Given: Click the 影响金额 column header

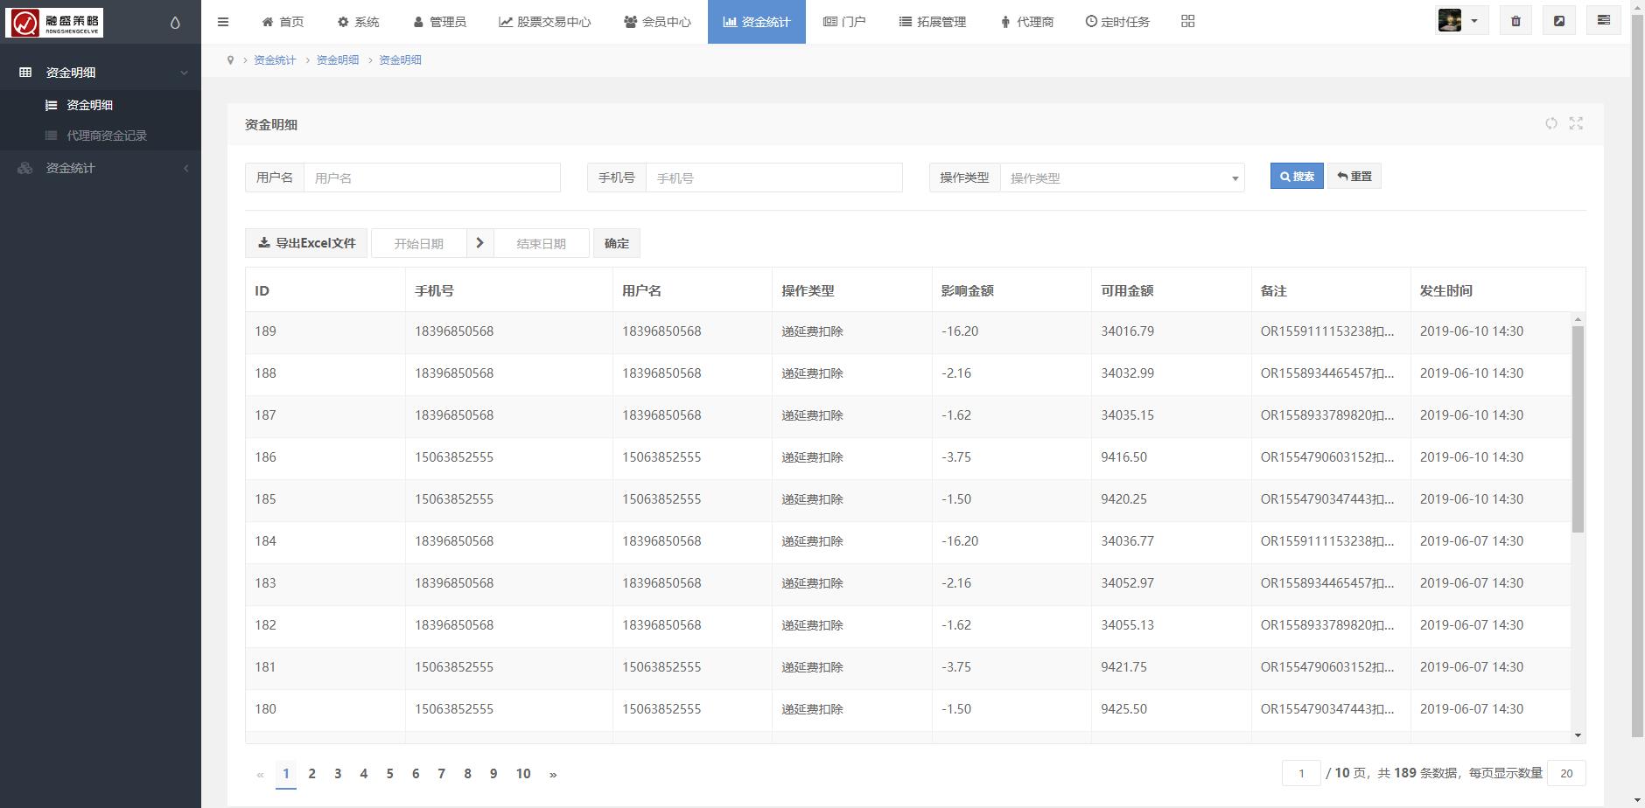Looking at the screenshot, I should [1011, 290].
